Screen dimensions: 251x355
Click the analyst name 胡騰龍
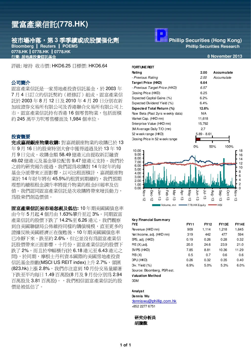click(x=141, y=323)
